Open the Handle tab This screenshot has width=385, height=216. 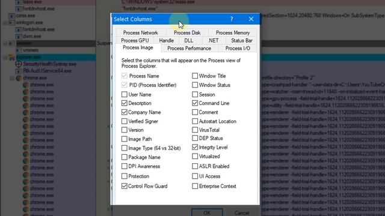pos(166,40)
